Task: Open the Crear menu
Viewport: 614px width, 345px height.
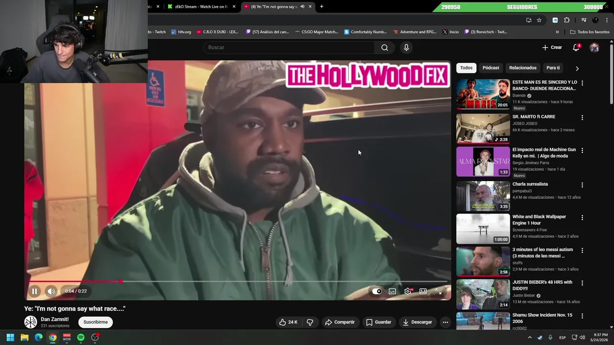Action: (x=552, y=47)
